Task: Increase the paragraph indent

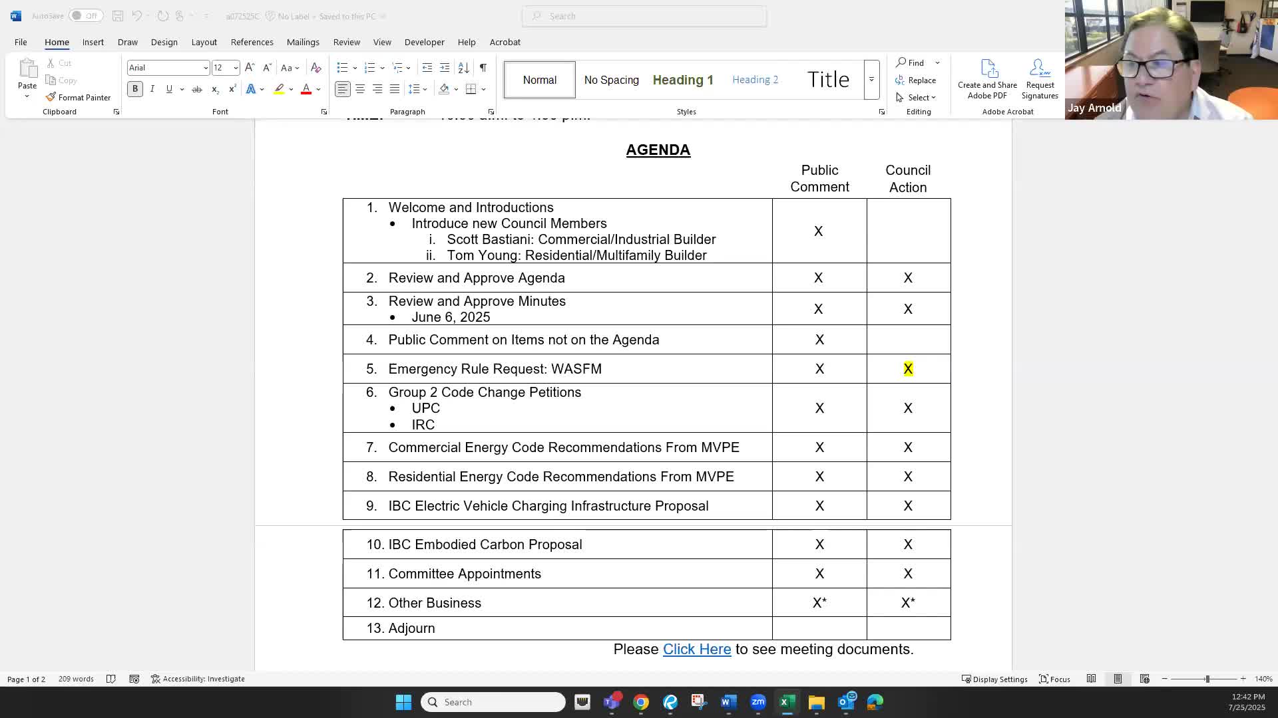Action: pos(445,68)
